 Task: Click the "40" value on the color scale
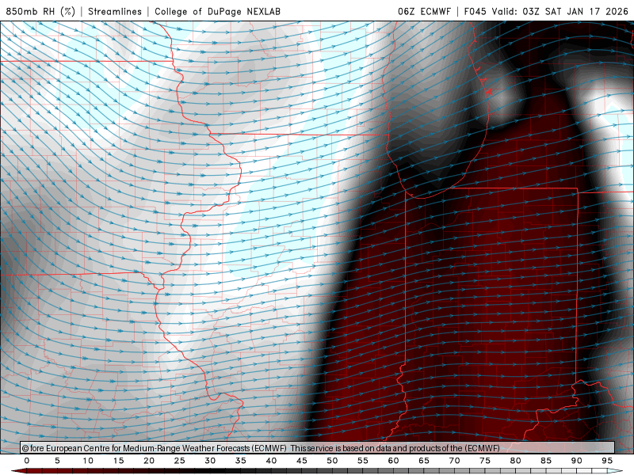271,461
